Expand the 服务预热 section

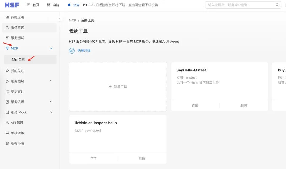pos(51,81)
